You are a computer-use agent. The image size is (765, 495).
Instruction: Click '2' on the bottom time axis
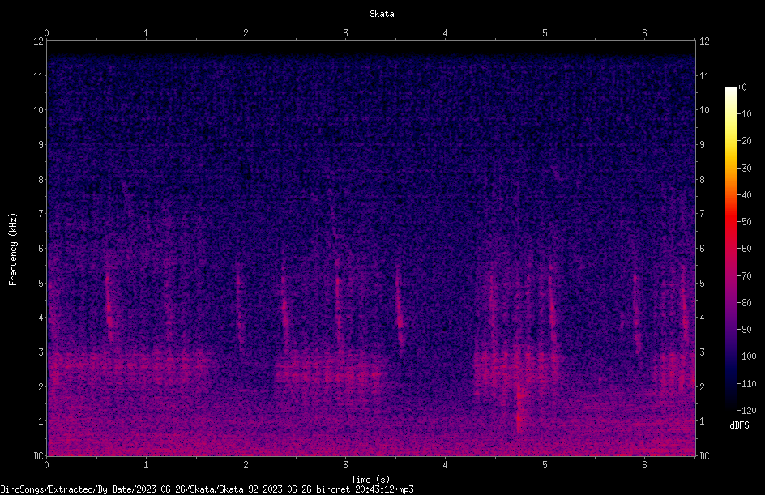coord(246,465)
